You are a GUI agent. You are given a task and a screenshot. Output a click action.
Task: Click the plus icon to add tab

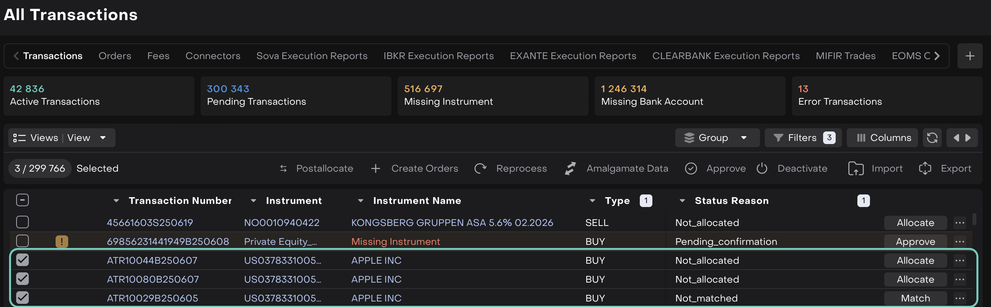(x=970, y=56)
